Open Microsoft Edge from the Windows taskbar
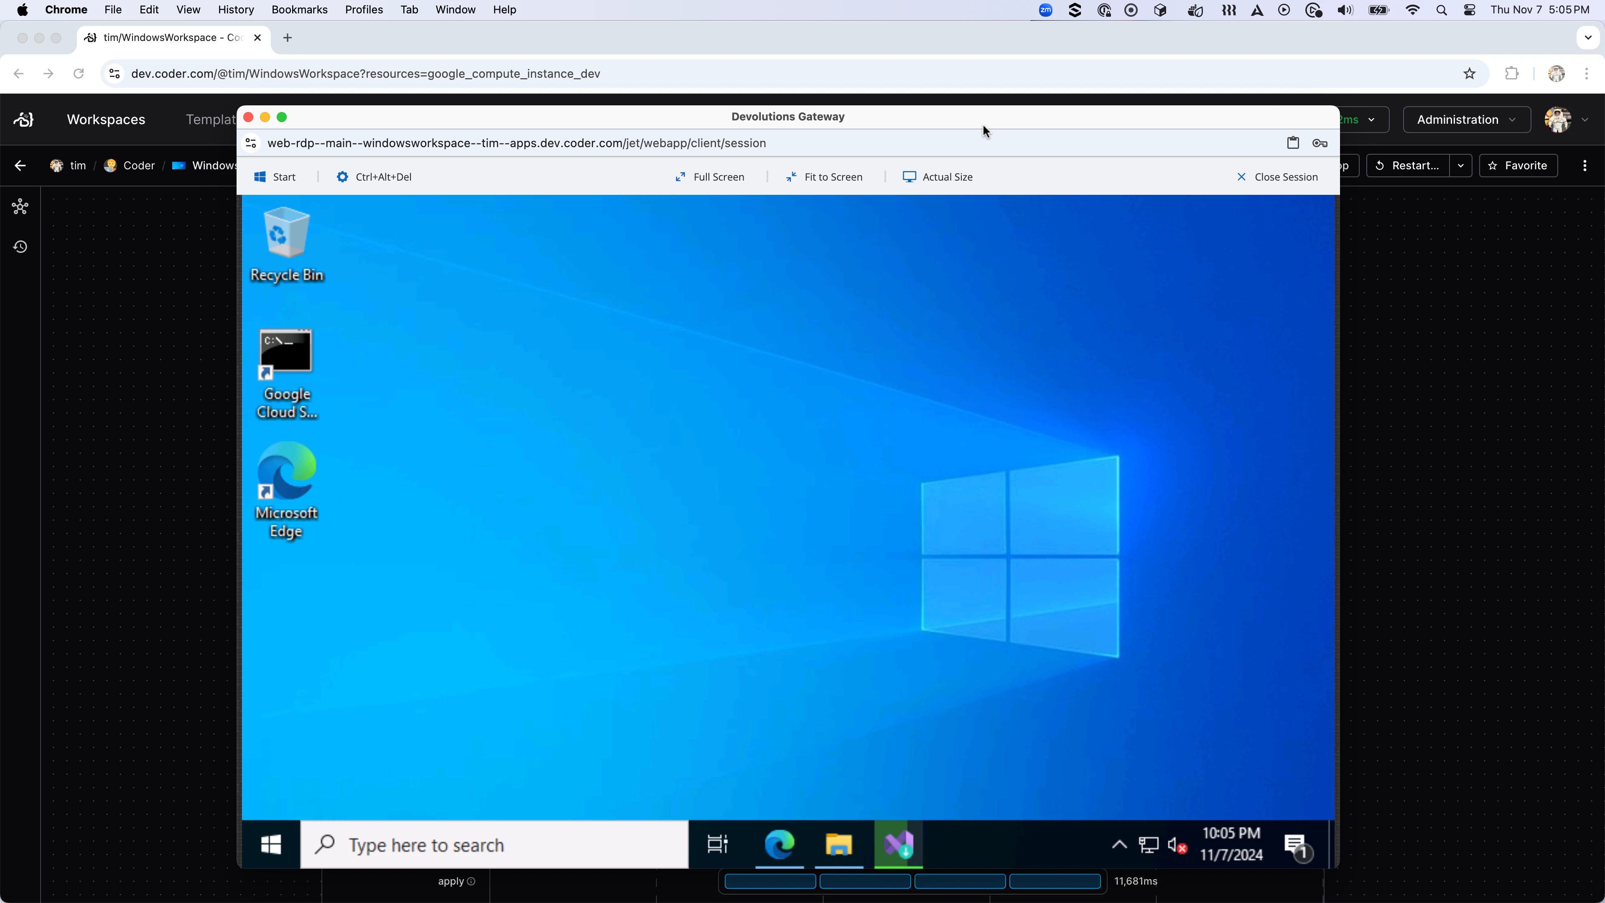The image size is (1605, 903). point(780,845)
